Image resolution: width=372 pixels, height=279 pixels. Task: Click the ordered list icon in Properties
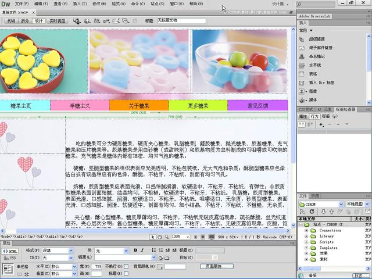[160, 250]
